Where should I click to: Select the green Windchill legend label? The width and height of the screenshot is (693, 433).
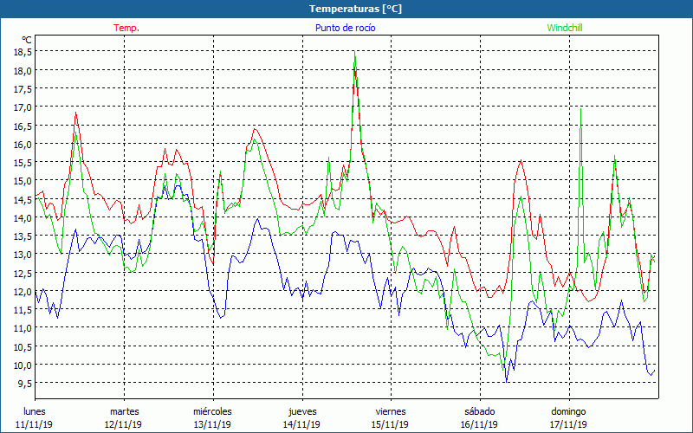tap(565, 28)
